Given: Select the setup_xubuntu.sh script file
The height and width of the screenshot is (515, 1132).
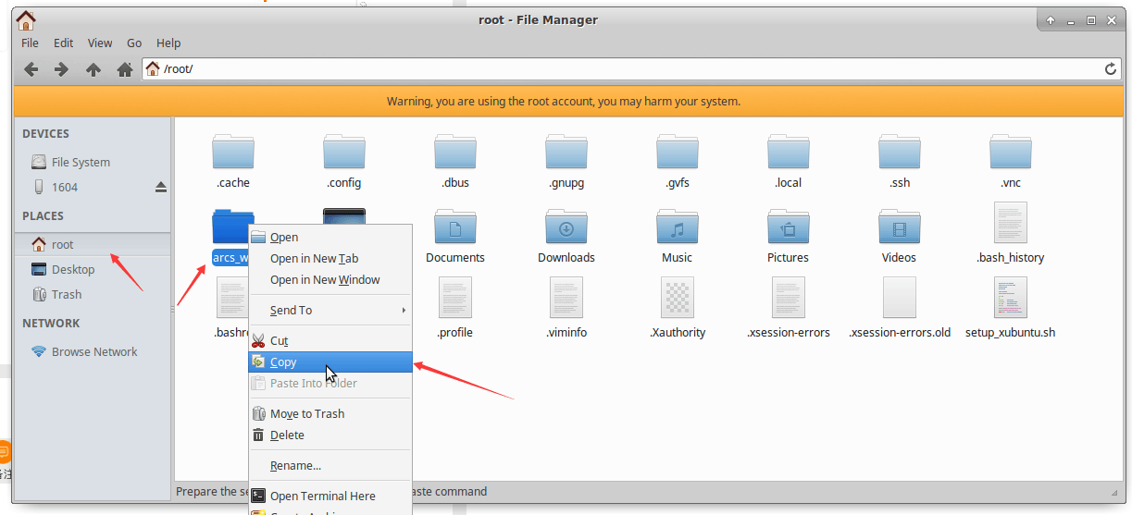Looking at the screenshot, I should click(x=1011, y=297).
